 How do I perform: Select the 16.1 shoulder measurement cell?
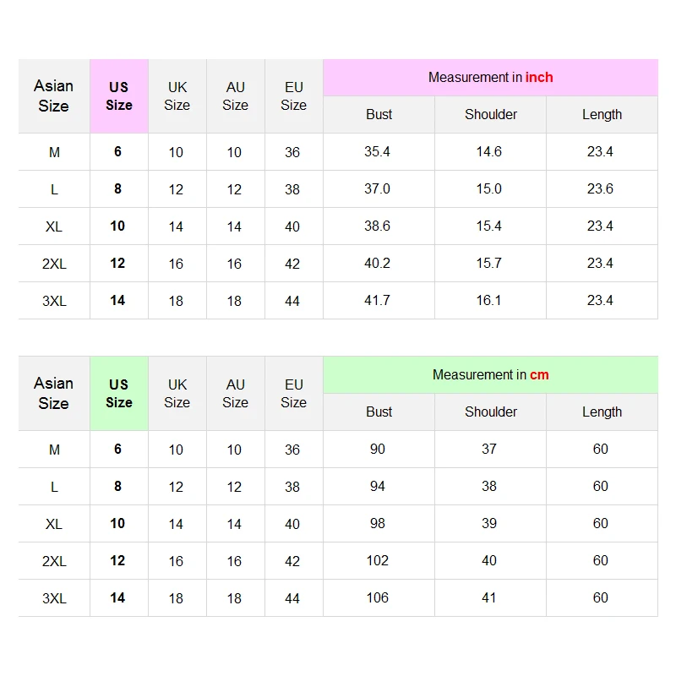489,301
